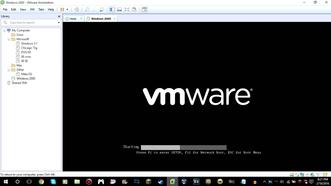Screen dimensions: 331x186
Task: Send Ctrl+Alt+Del to the virtual machine
Action: click(77, 10)
